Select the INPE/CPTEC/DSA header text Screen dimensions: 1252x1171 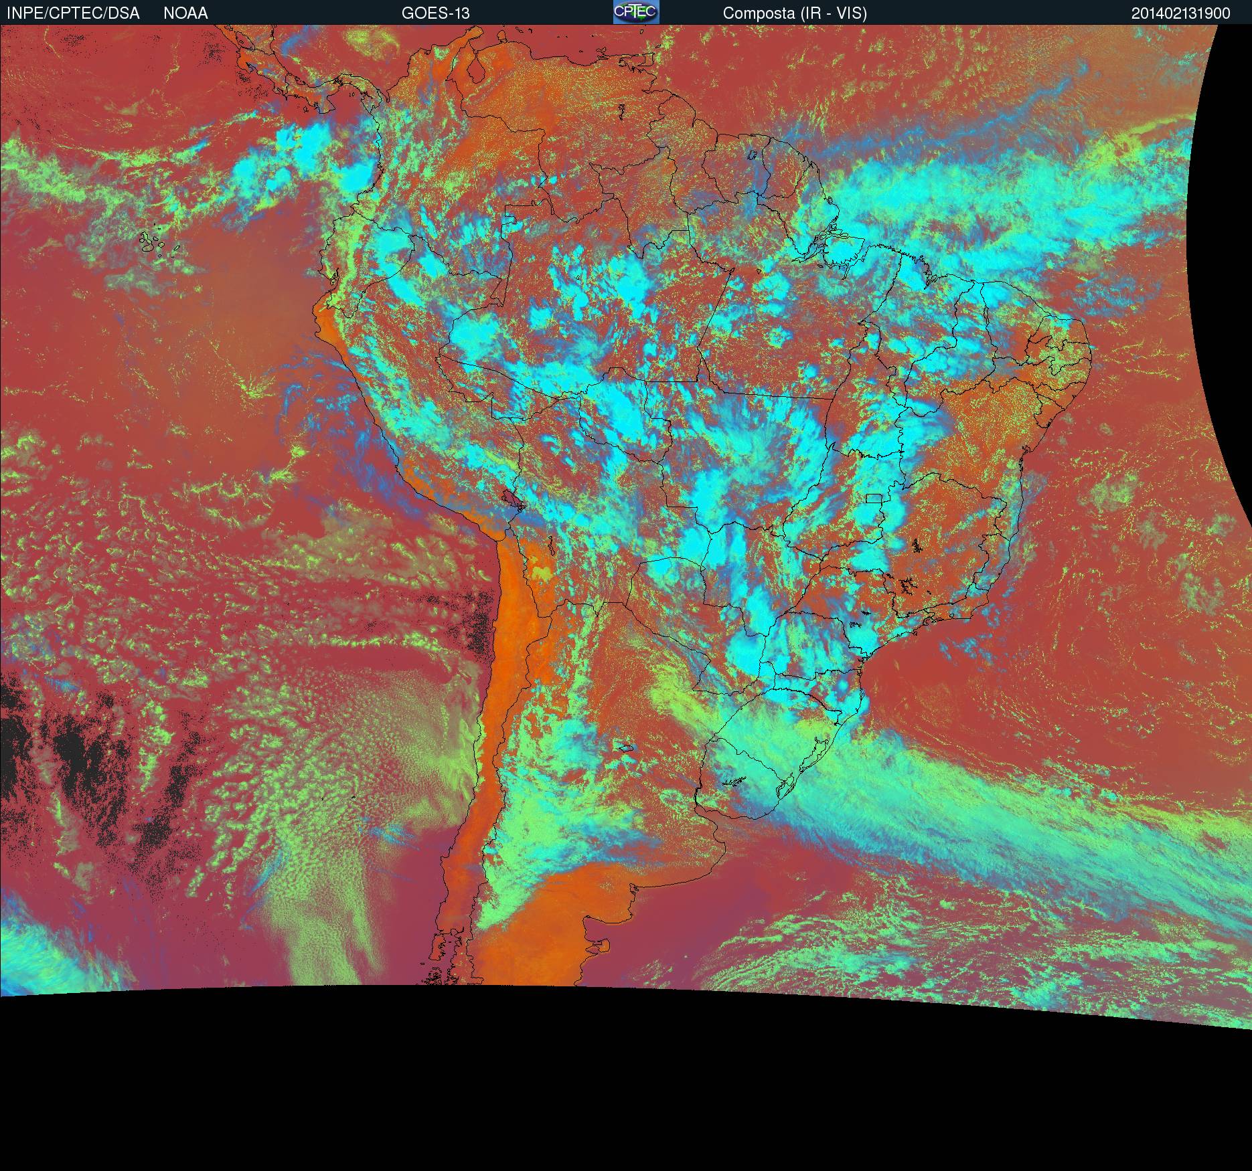coord(73,13)
